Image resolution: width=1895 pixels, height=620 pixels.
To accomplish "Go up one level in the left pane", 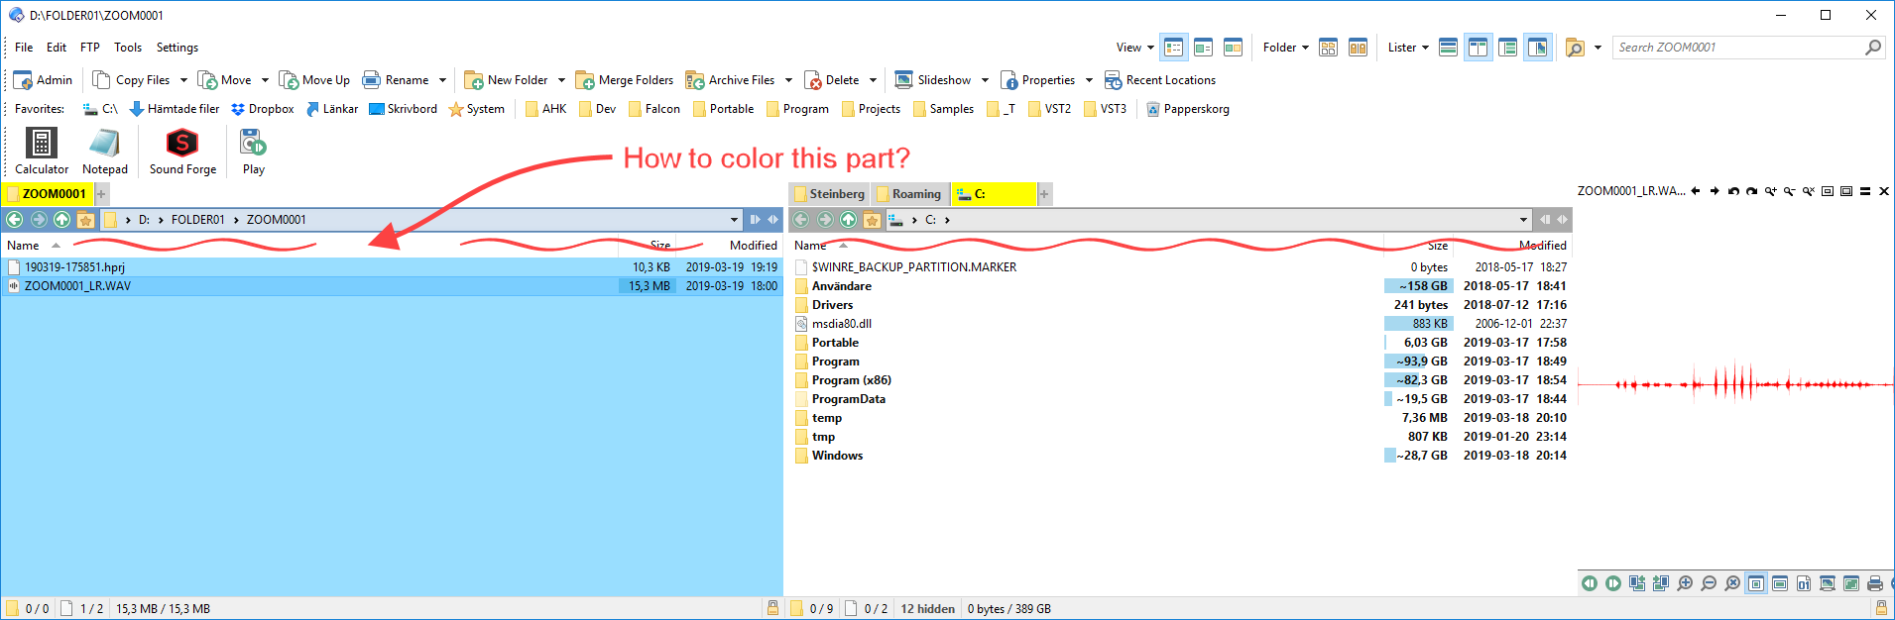I will point(62,220).
